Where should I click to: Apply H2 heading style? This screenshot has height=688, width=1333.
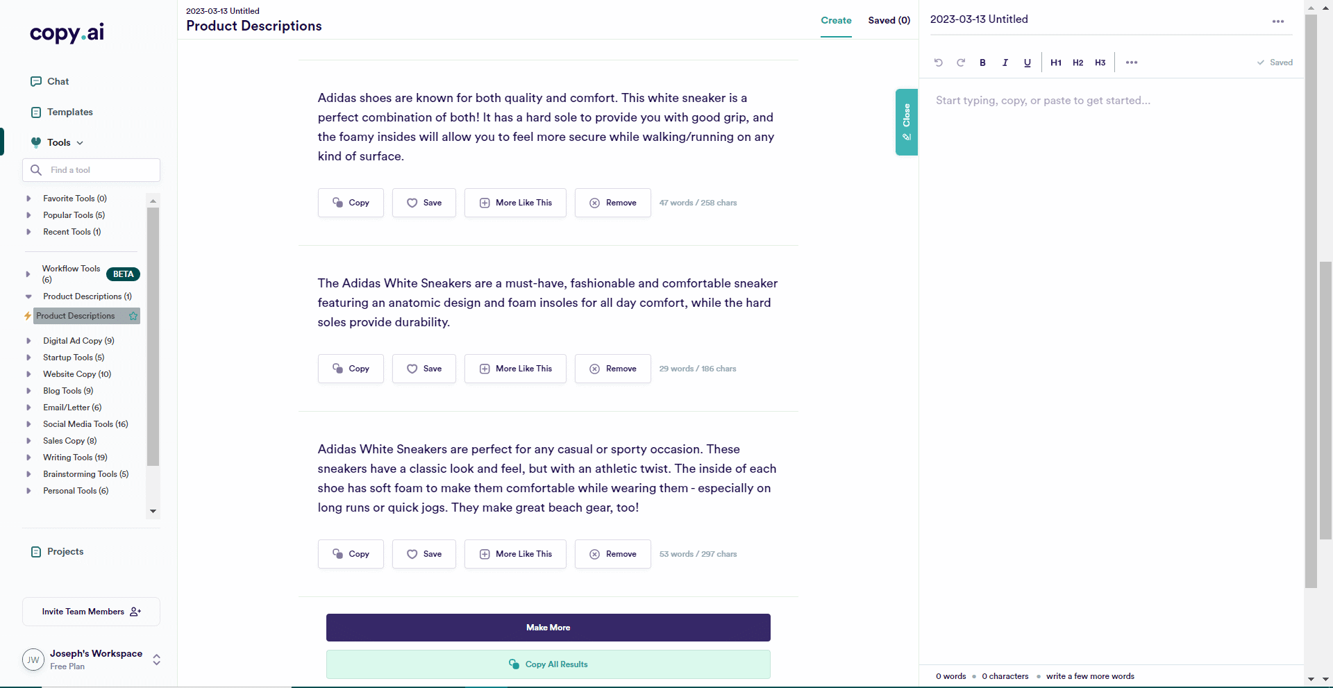tap(1078, 62)
